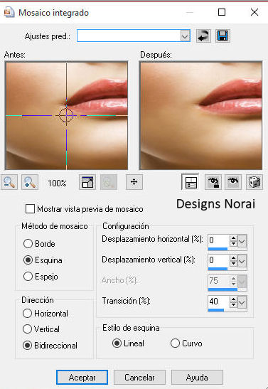Image resolution: width=268 pixels, height=389 pixels.
Task: Zoom in the preview with plus magnifier
Action: click(x=30, y=182)
